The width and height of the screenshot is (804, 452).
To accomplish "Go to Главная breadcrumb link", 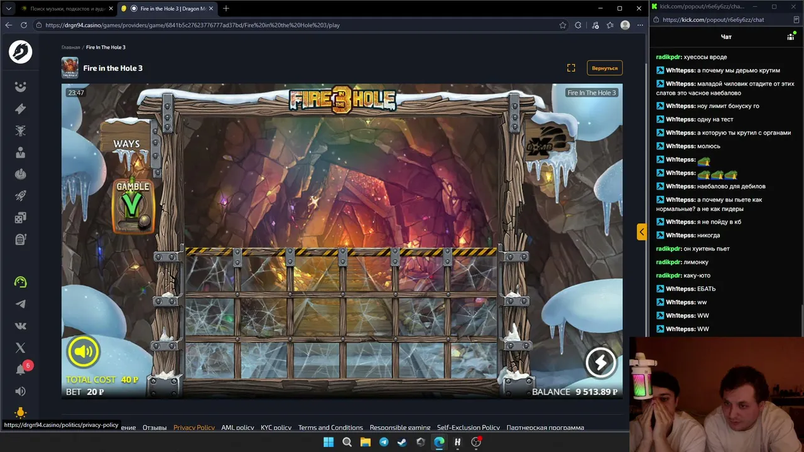I will pyautogui.click(x=71, y=48).
